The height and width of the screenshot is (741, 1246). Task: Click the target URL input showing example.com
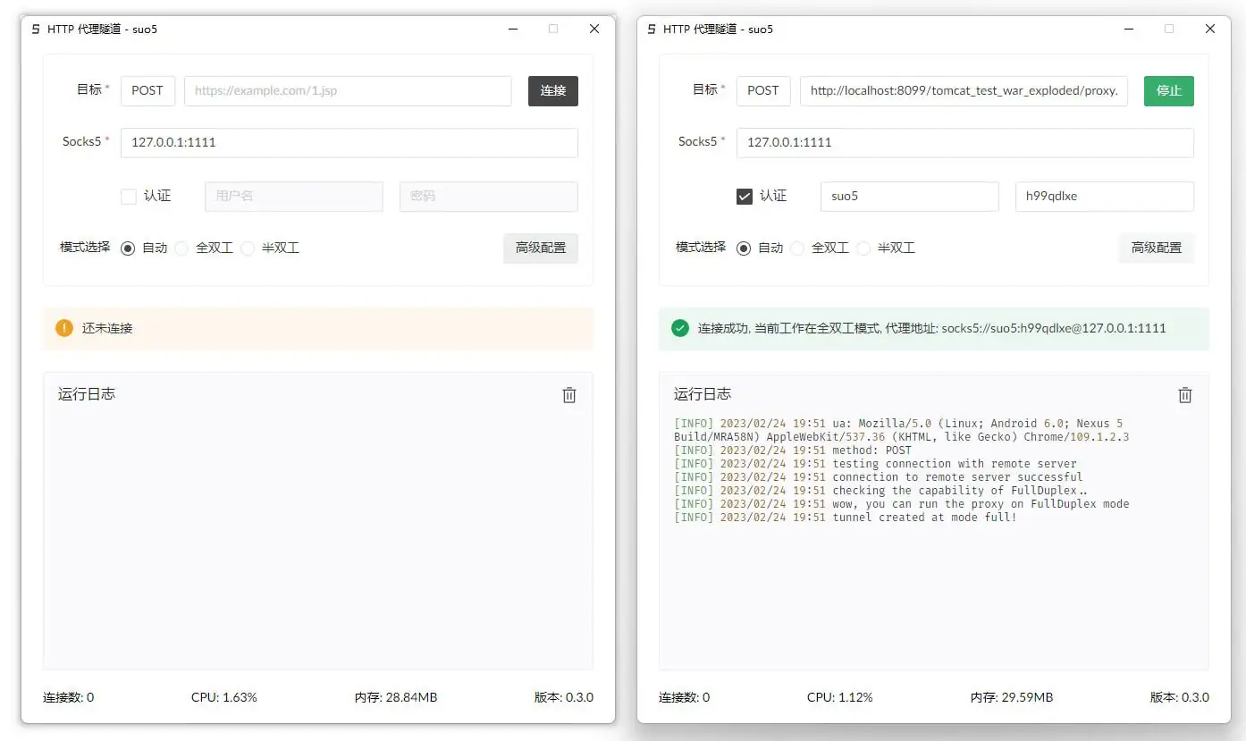click(348, 90)
